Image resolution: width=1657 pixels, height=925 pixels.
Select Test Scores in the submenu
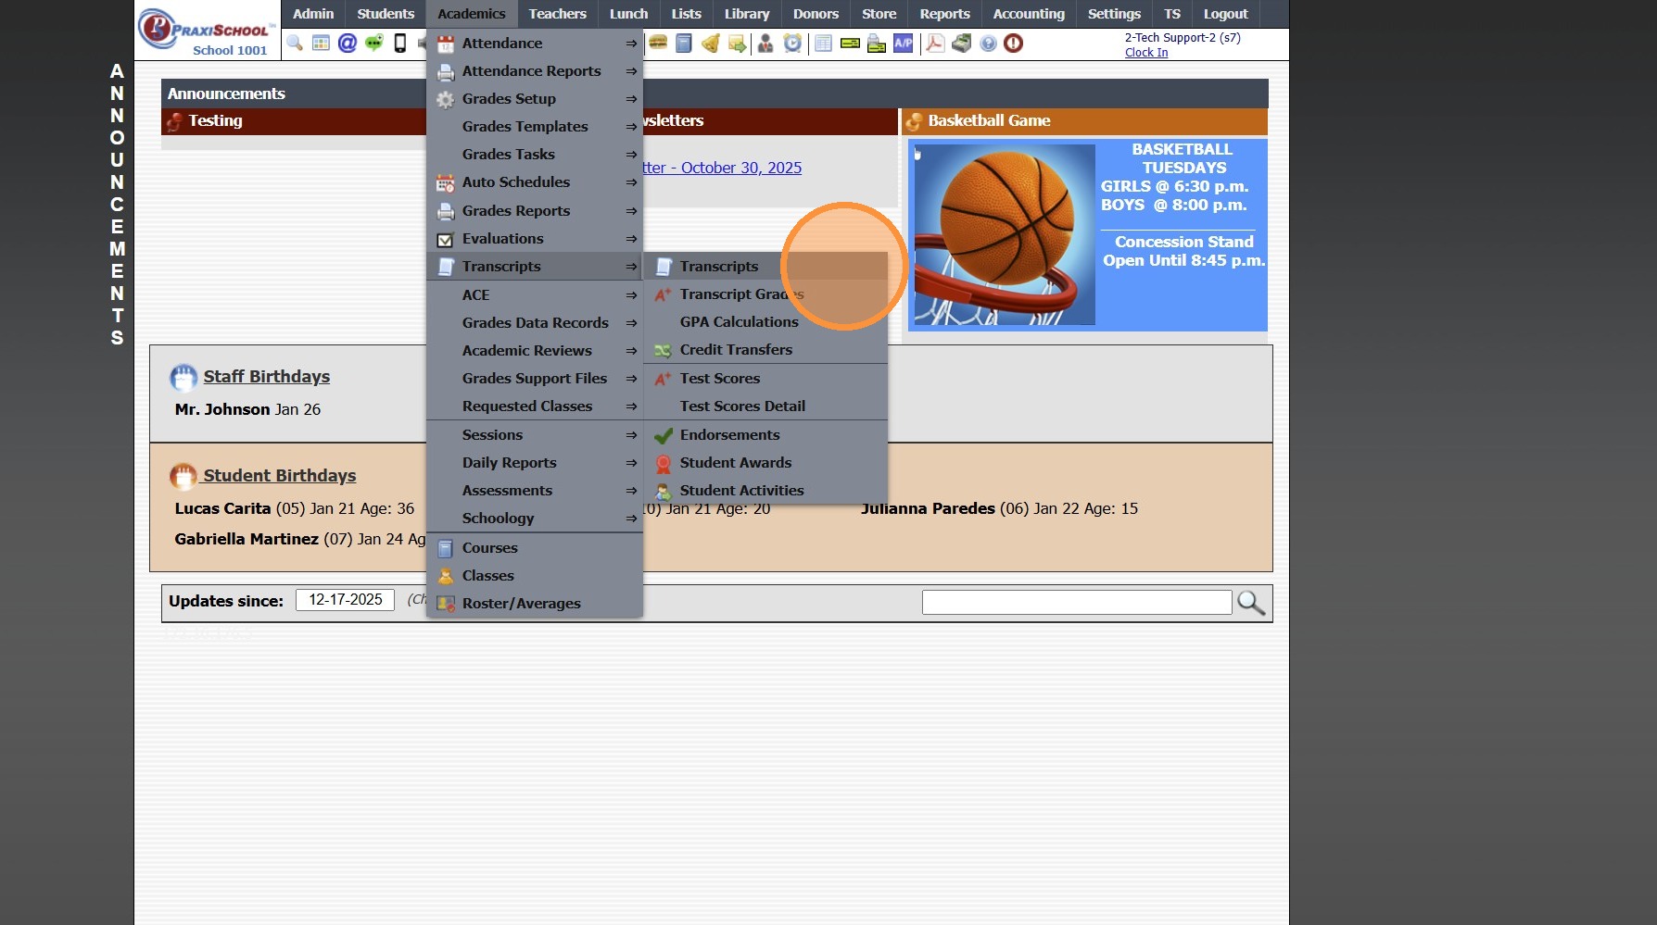pyautogui.click(x=766, y=379)
